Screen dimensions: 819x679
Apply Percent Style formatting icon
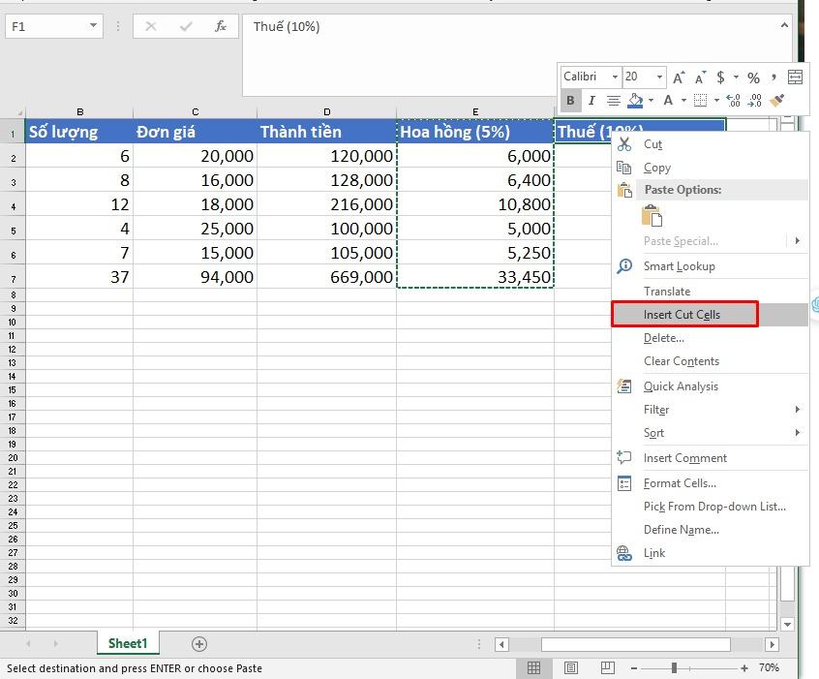tap(752, 77)
